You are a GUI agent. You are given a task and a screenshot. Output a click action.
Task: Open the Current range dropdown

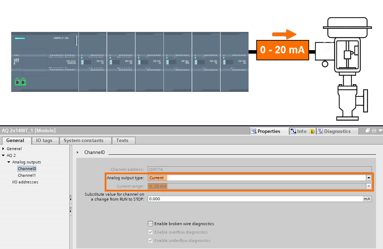[x=369, y=186]
